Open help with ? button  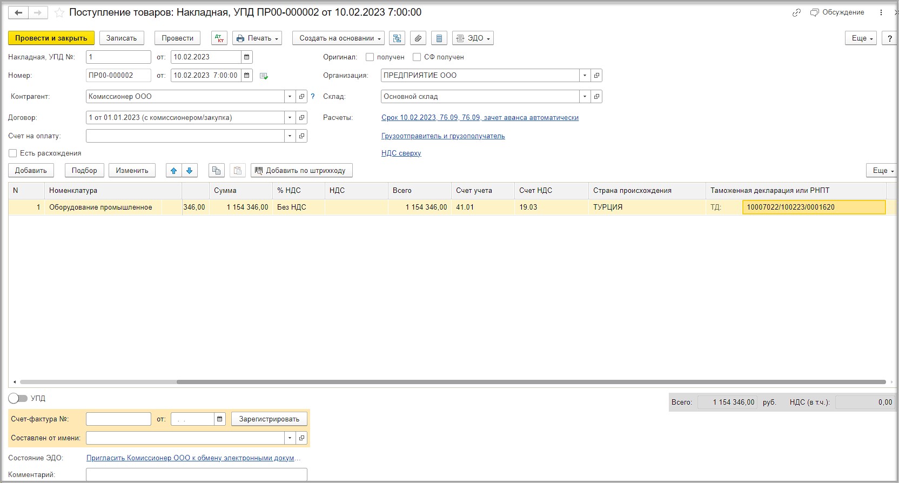pos(889,38)
